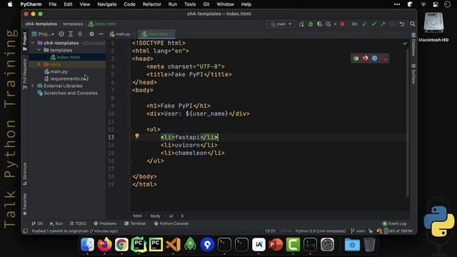The height and width of the screenshot is (257, 457).
Task: Click Collapse All in Project panel
Action: pos(80,34)
